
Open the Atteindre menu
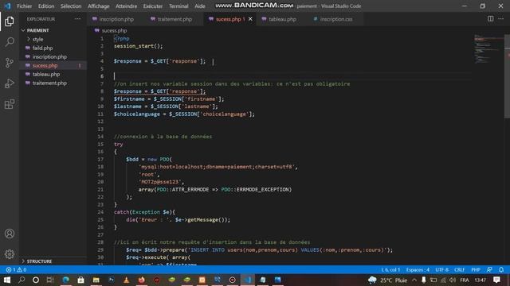pos(126,6)
